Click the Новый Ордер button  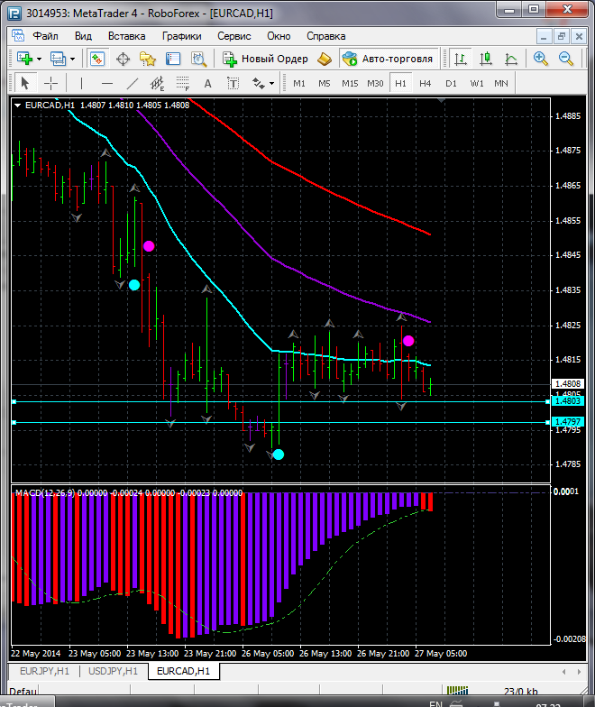coord(265,60)
